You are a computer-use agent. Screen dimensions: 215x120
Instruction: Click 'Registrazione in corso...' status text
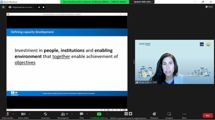(x=23, y=7)
